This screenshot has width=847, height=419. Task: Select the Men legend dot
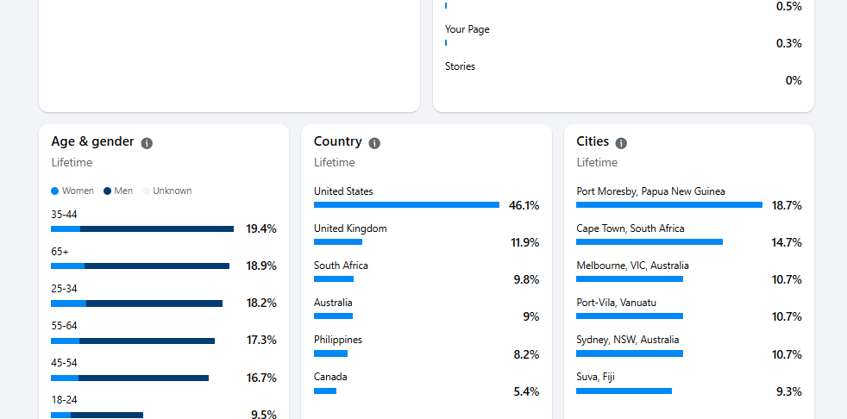point(108,191)
